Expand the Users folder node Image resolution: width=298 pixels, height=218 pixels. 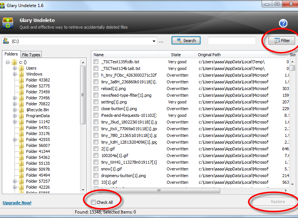pos(15,68)
